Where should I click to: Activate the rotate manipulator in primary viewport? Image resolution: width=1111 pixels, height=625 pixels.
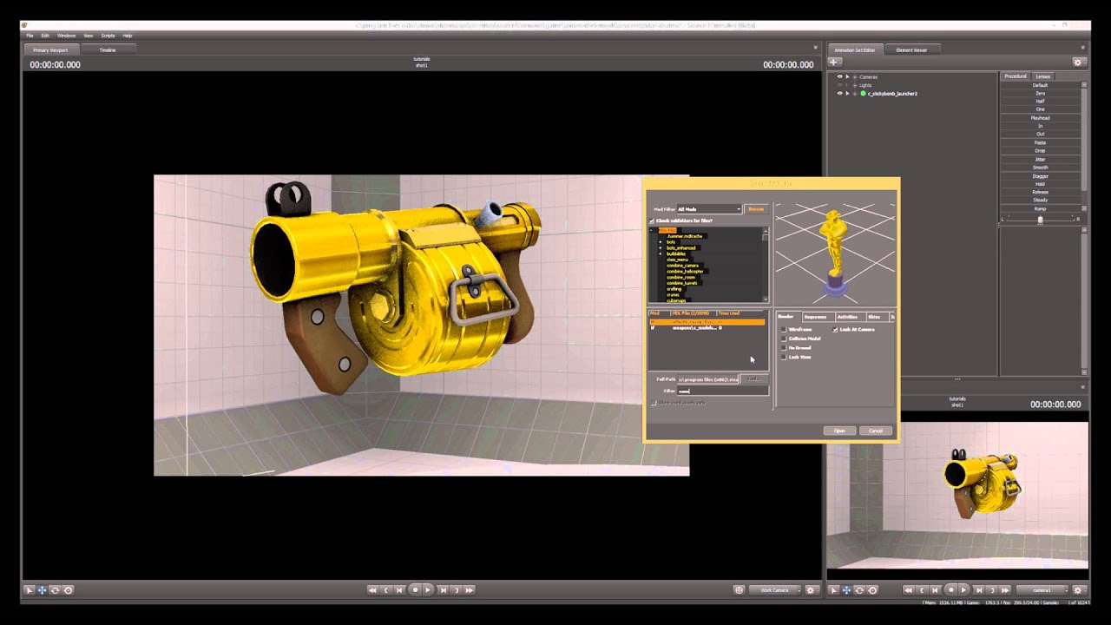(55, 589)
